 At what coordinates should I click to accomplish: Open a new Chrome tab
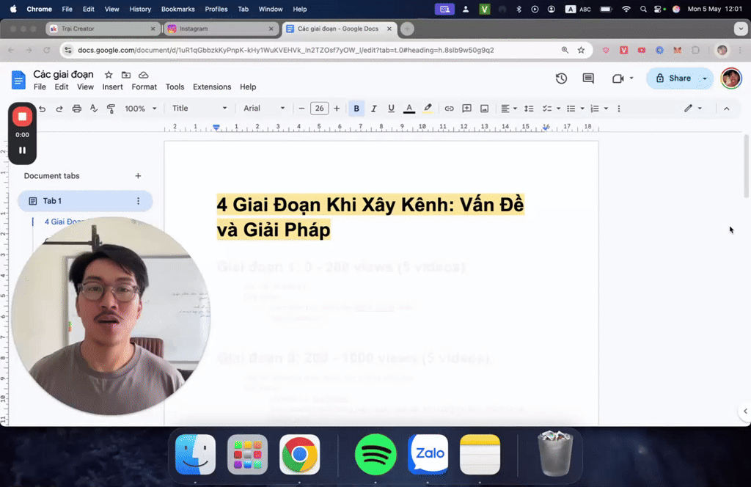[x=407, y=29]
